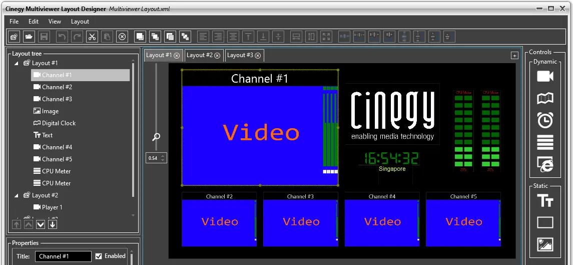The height and width of the screenshot is (265, 573).
Task: Bring selected control to front
Action: [x=140, y=37]
